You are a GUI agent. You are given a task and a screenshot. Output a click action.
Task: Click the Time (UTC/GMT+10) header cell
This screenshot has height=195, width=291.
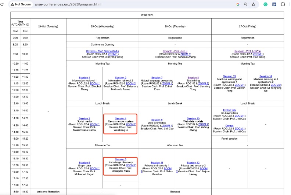coord(20,23)
